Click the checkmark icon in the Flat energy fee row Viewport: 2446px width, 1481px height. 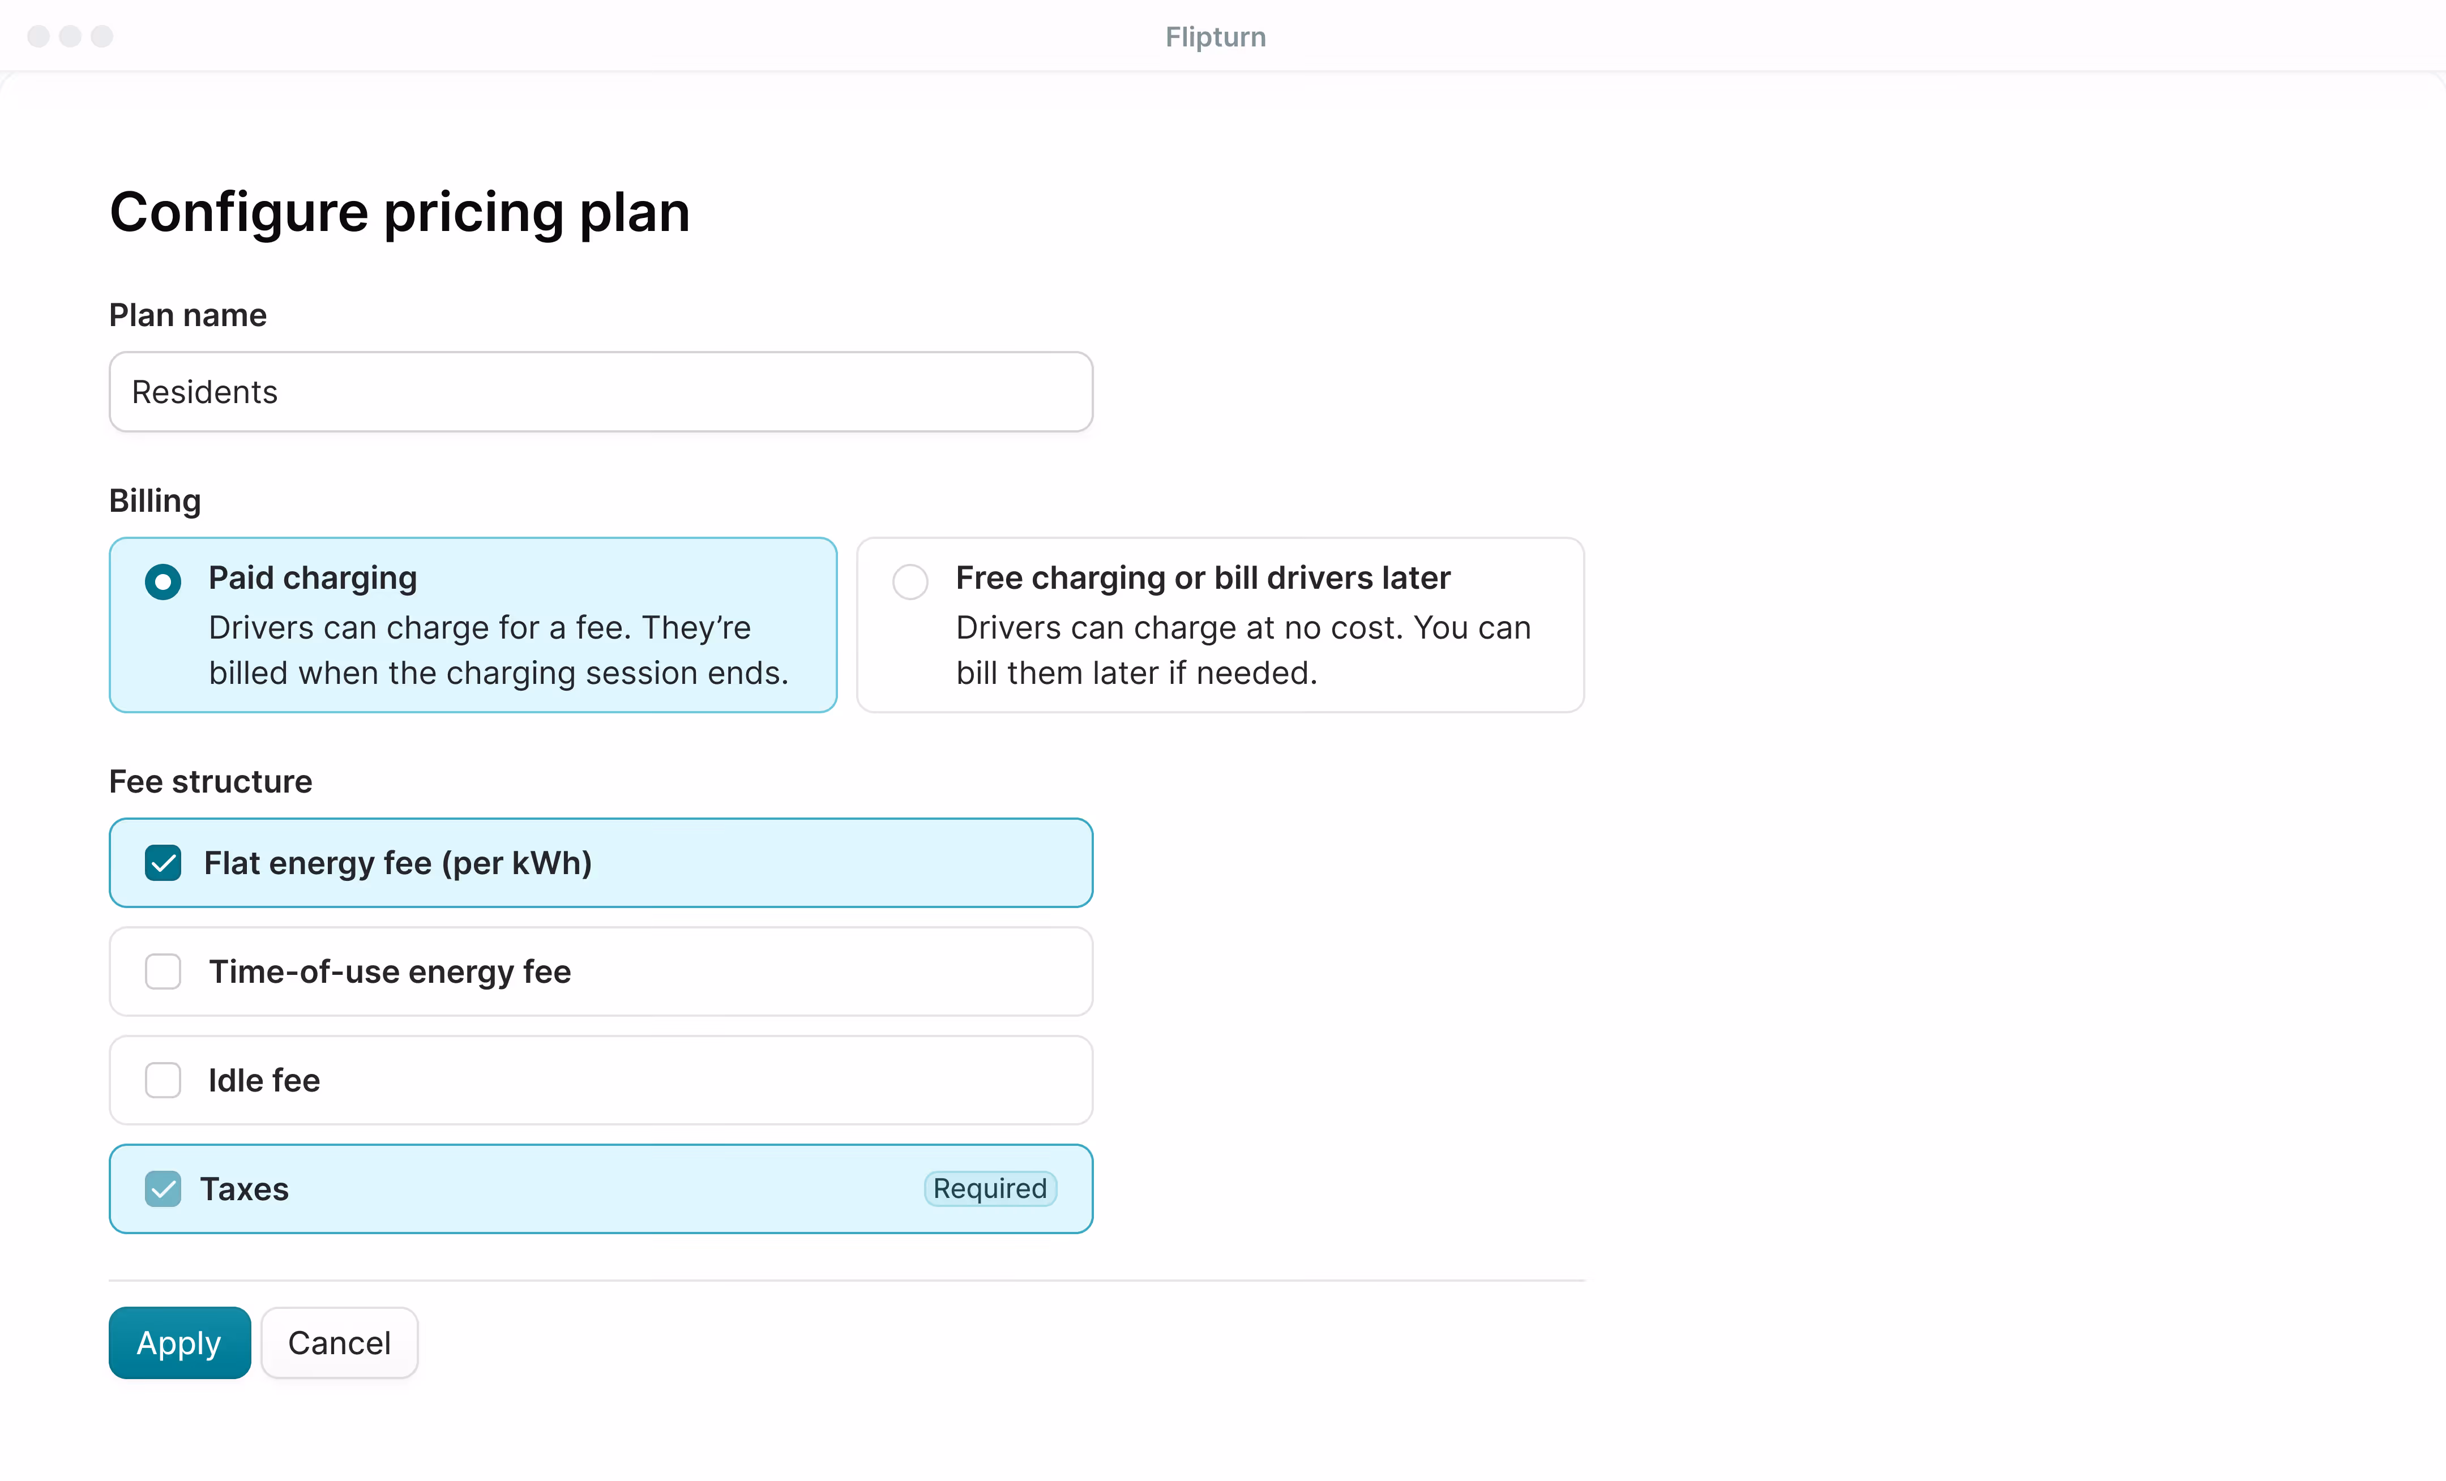[163, 863]
